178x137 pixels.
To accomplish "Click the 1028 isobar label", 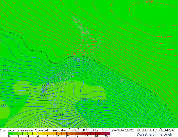I will pos(149,2).
